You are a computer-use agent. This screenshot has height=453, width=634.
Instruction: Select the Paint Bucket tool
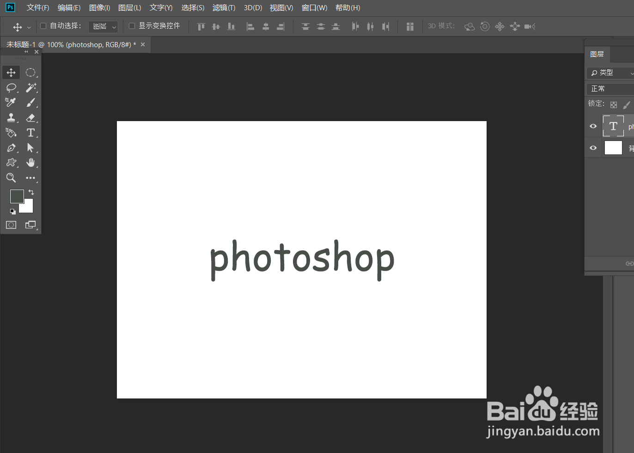pos(11,133)
